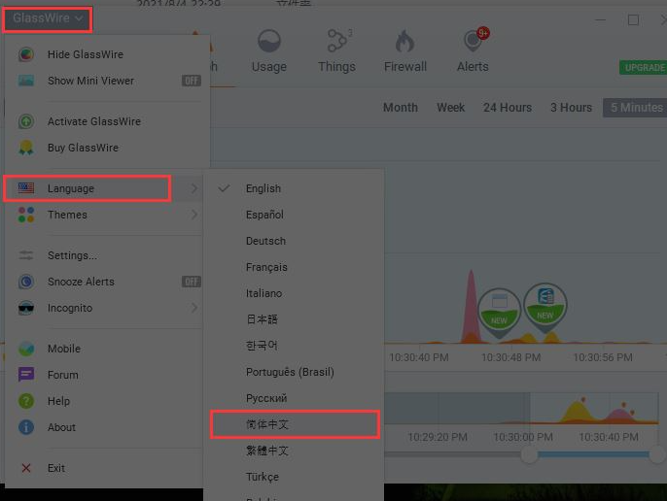Choose Settings... from the menu
The height and width of the screenshot is (501, 667).
coord(72,255)
